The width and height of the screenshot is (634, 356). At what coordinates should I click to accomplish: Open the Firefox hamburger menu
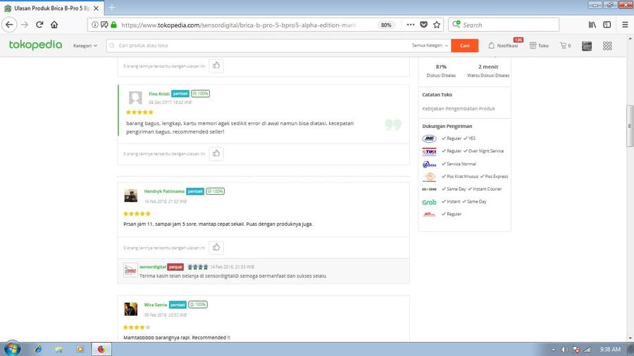624,25
